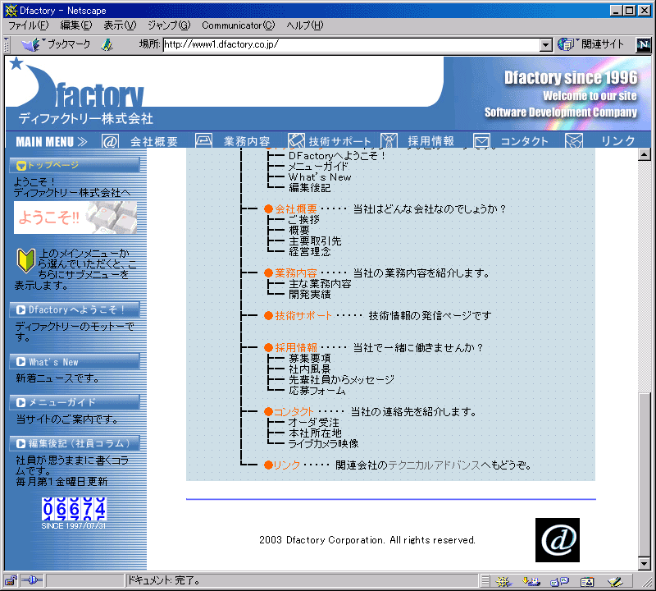Click the security padlock icon in status bar
The image size is (656, 591).
(11, 580)
